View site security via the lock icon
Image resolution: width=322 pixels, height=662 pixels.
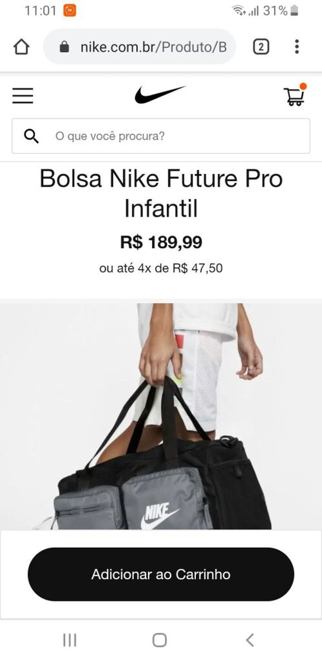point(64,47)
